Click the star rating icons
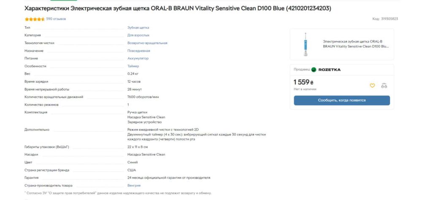 [x=35, y=19]
